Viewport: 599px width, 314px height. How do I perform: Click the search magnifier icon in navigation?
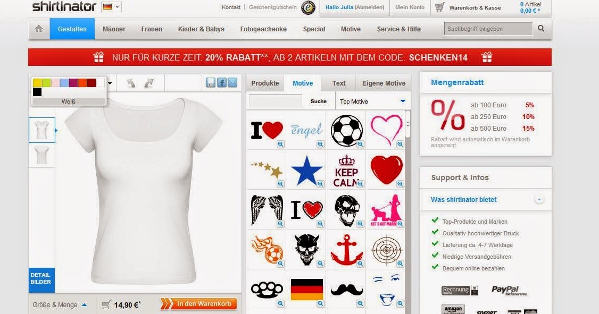tap(541, 28)
